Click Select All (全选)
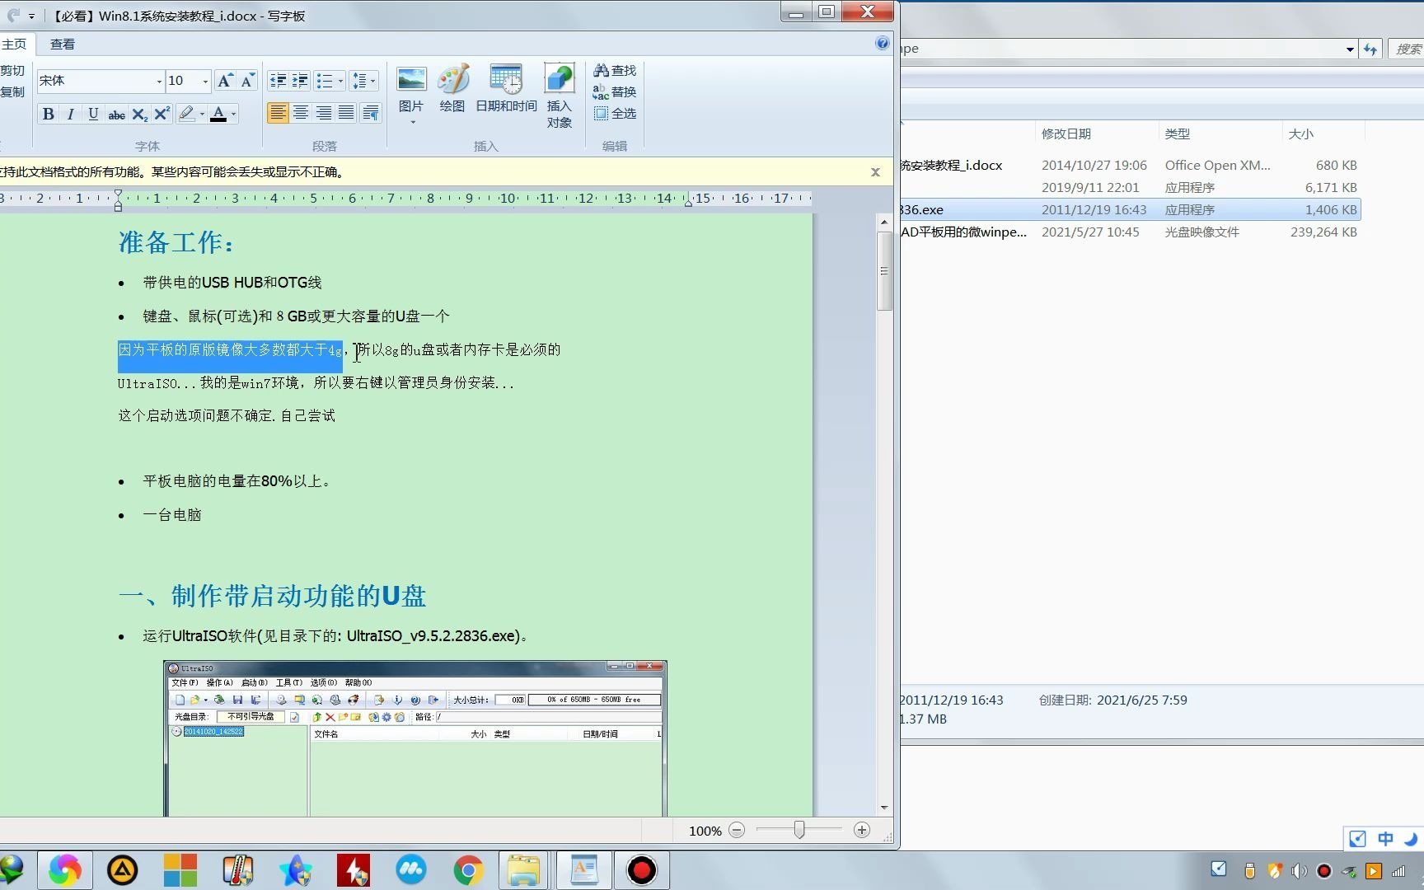Viewport: 1424px width, 890px height. tap(615, 113)
